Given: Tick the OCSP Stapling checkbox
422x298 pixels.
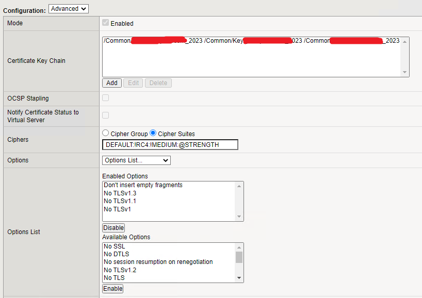Looking at the screenshot, I should [105, 97].
